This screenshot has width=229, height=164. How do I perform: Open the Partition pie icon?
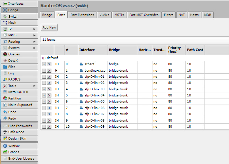5,98
